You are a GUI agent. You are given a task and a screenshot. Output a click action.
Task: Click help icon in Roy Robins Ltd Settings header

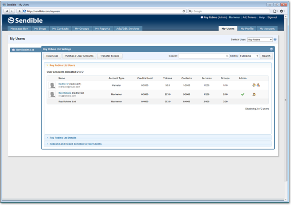click(271, 49)
